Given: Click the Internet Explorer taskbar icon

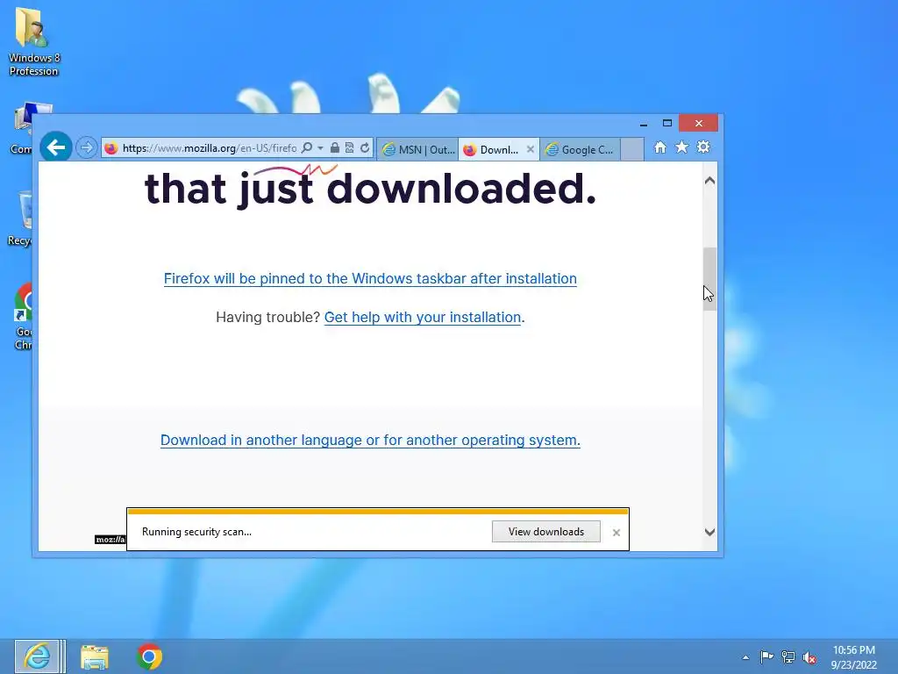Looking at the screenshot, I should 37,656.
